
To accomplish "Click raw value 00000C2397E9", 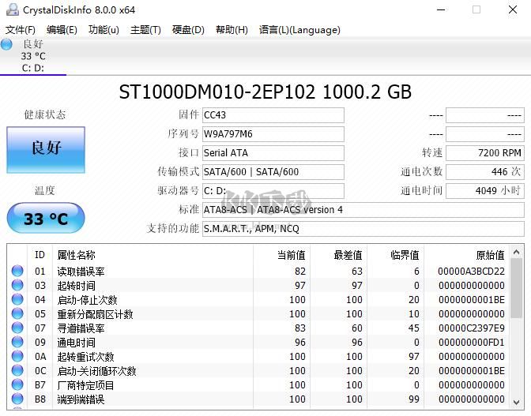I will click(471, 328).
